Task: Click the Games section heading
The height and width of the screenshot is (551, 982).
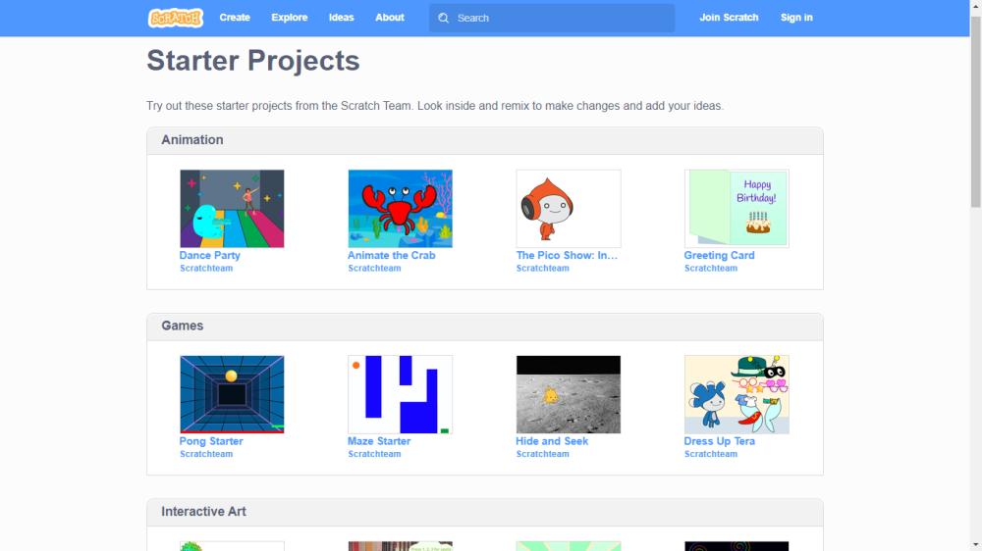Action: 183,326
